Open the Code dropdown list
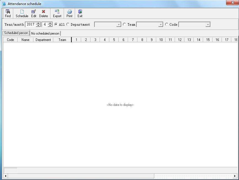239x180 pixels. click(x=208, y=24)
